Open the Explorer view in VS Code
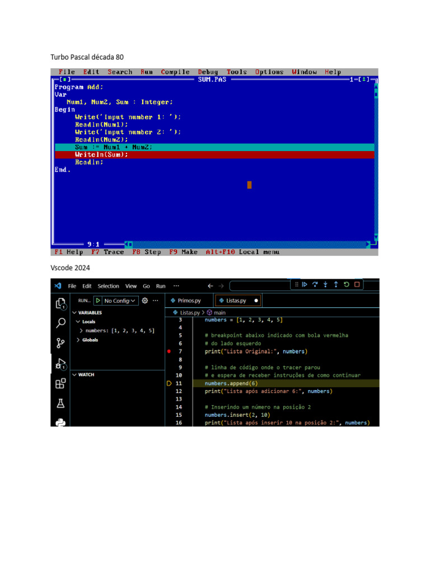Screen dimensions: 430x573 coord(60,304)
